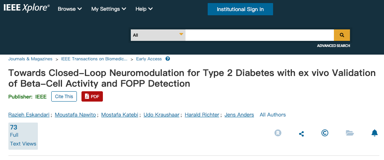Viewport: 384px width, 160px height.
Task: Click the Early Access help question icon
Action: [x=168, y=59]
